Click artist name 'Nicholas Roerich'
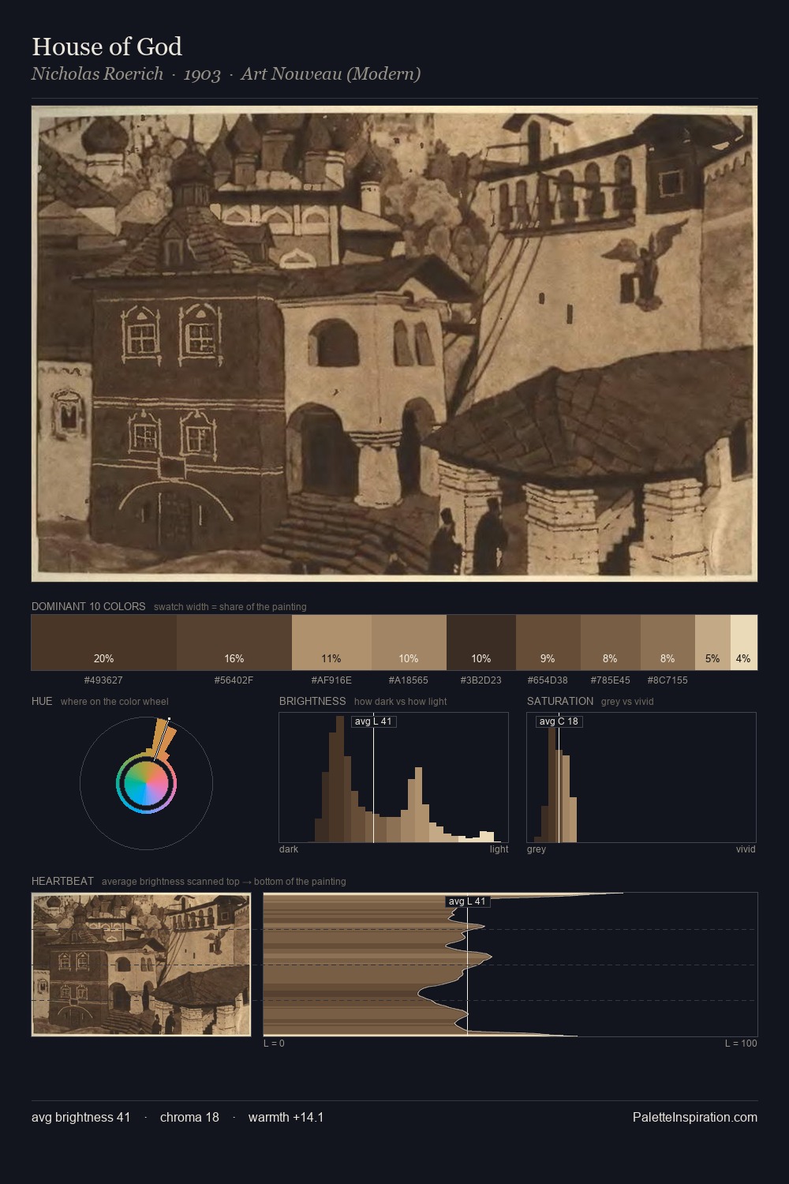The width and height of the screenshot is (789, 1184). [x=97, y=74]
